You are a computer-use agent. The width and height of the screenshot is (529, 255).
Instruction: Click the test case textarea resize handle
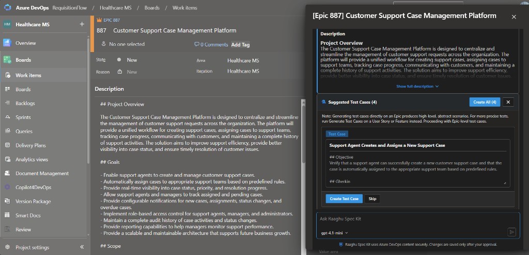pyautogui.click(x=505, y=183)
